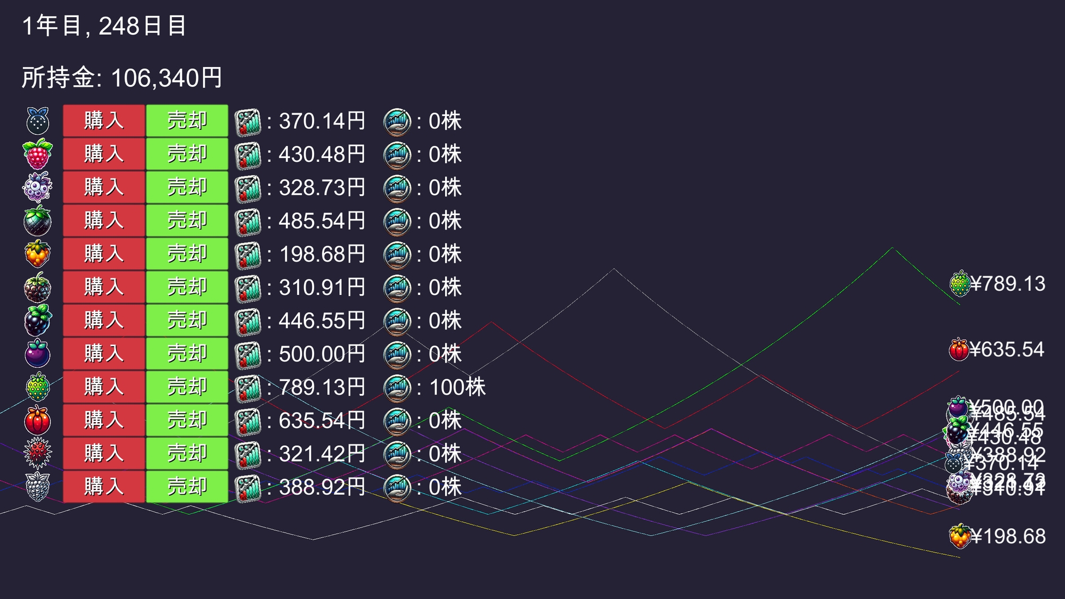
Task: Click the orange berry stock icon
Action: (x=37, y=253)
